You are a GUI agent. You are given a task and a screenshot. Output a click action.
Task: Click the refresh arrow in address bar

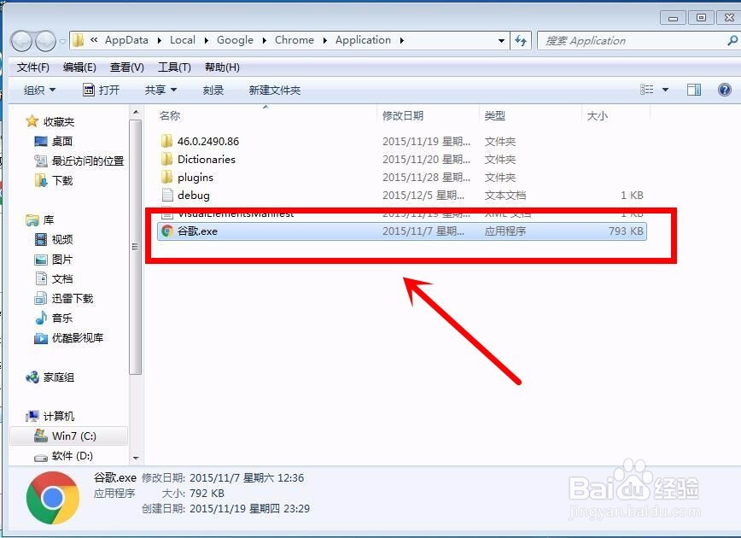click(521, 40)
